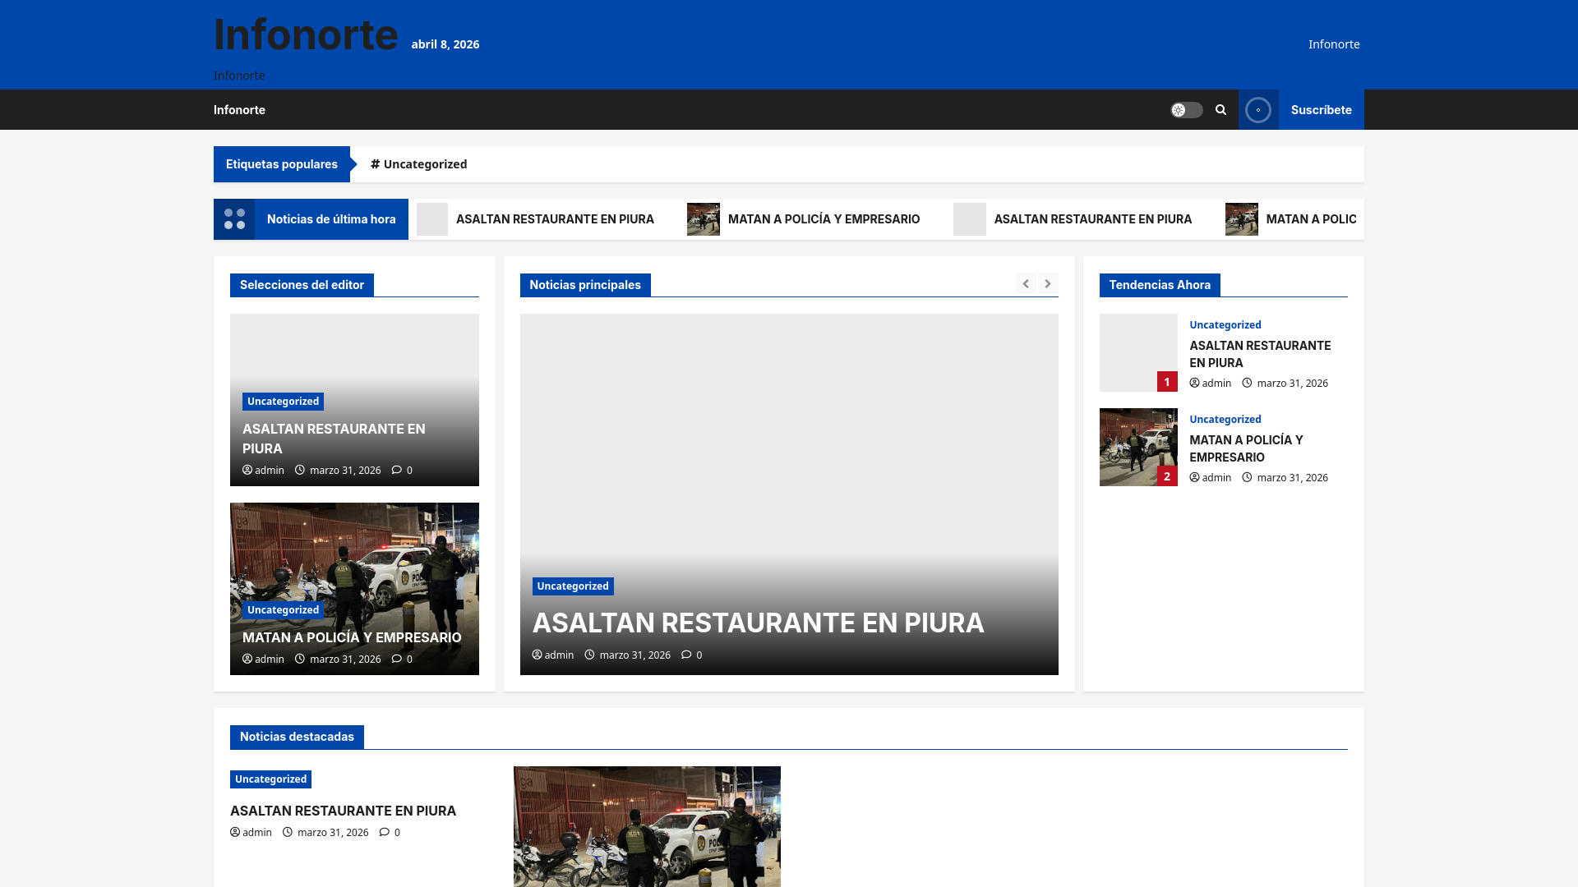1578x887 pixels.
Task: Open Uncategorized badge on editor's MATAN card
Action: click(283, 610)
